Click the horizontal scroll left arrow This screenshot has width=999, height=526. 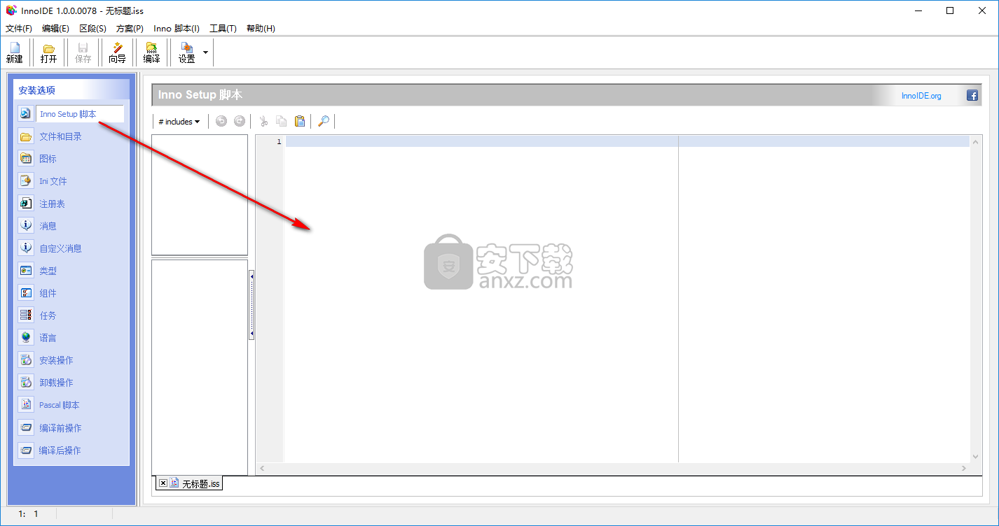[263, 468]
